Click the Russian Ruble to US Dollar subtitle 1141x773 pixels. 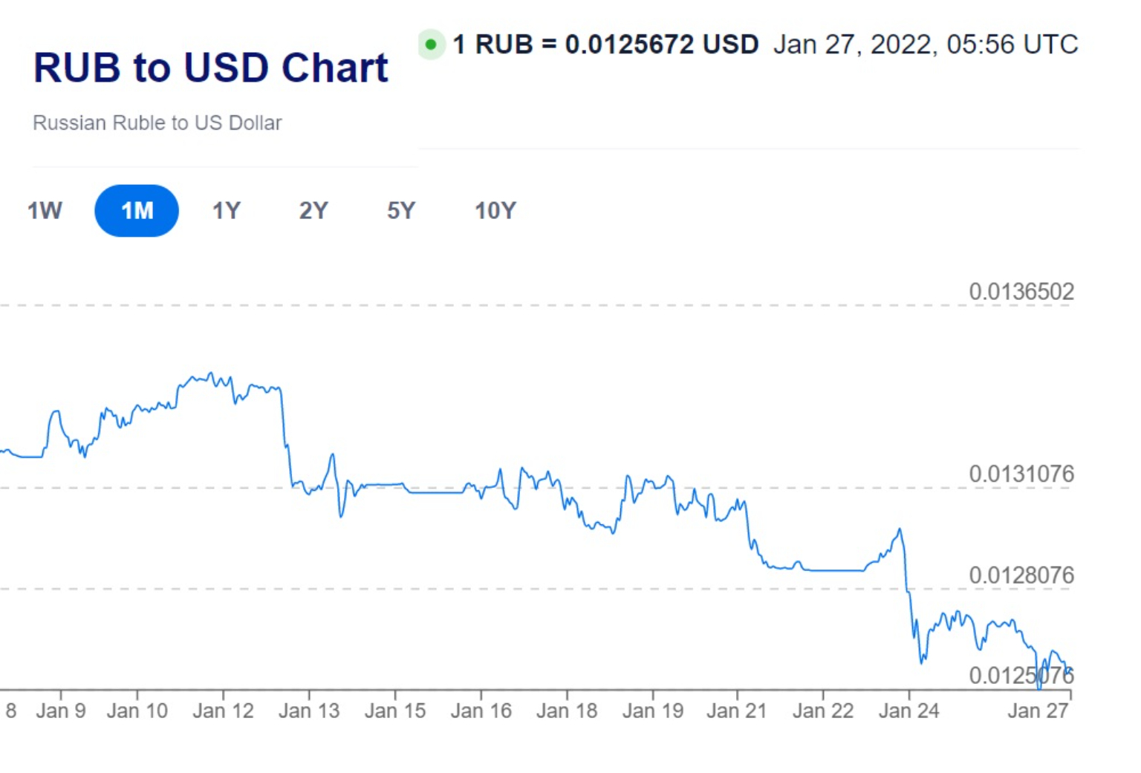pyautogui.click(x=157, y=123)
